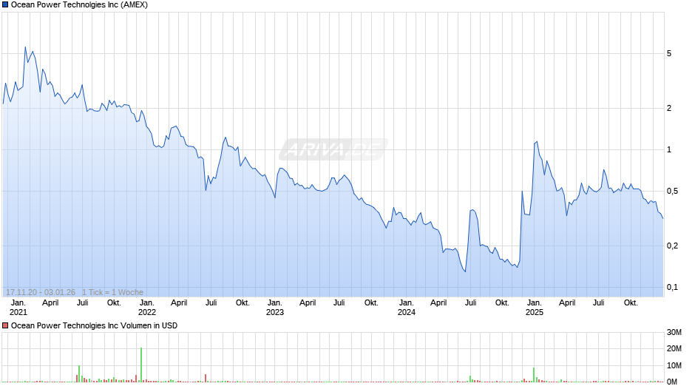The image size is (695, 389).
Task: Click the red volume bar near Juli 2022
Action: pyautogui.click(x=206, y=378)
